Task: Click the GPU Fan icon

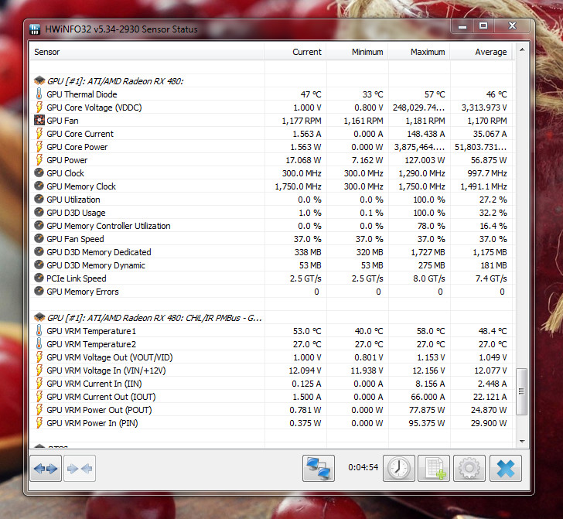Action: coord(39,120)
